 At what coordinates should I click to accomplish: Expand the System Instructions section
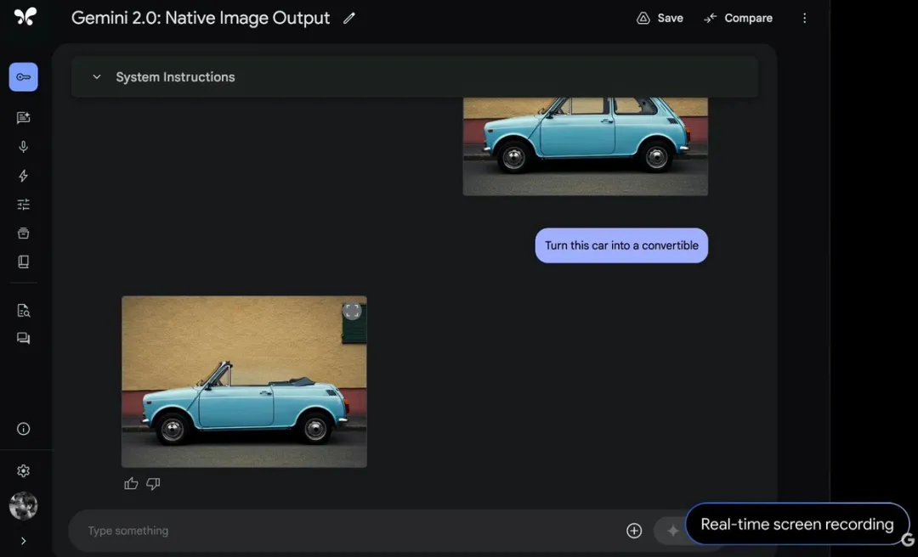coord(97,77)
